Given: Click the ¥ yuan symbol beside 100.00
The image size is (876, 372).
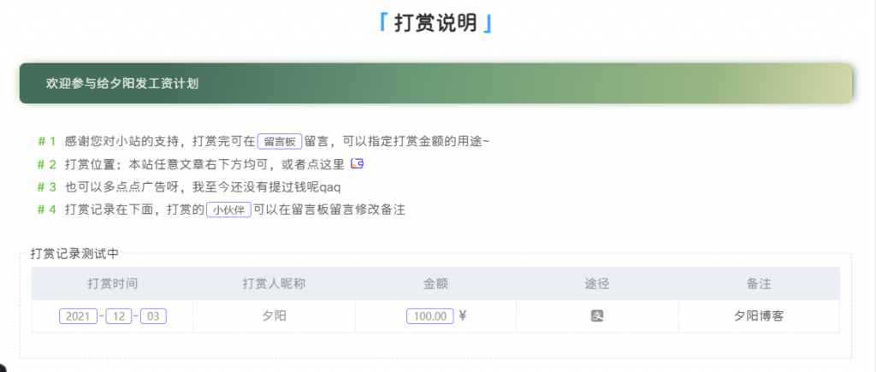Looking at the screenshot, I should click(x=463, y=316).
